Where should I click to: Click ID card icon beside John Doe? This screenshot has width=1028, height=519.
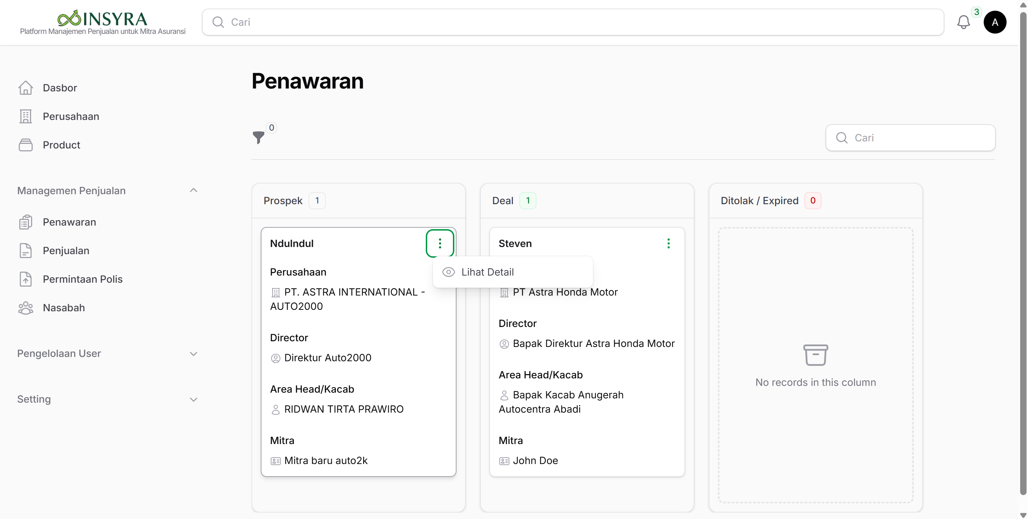504,461
